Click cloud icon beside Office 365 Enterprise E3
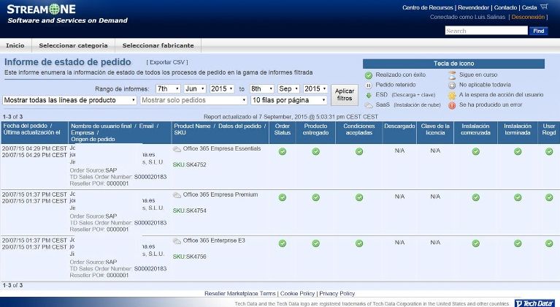Viewport: 560px width, 307px height. click(177, 241)
